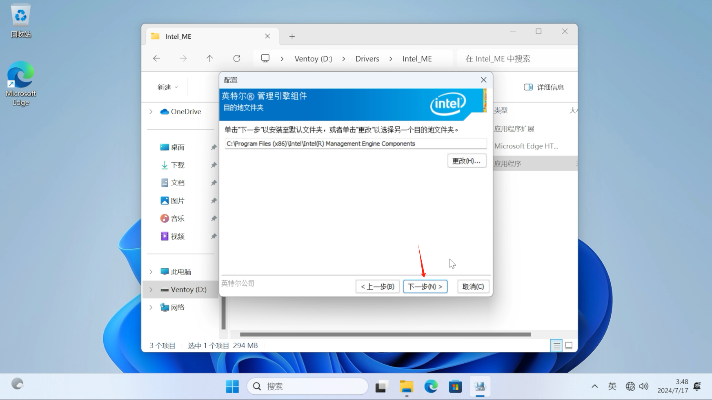Click the 更改(H)... button

467,161
